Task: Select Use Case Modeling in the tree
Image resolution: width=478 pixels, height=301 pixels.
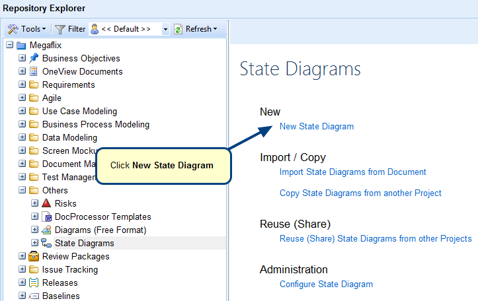Action: (x=79, y=111)
